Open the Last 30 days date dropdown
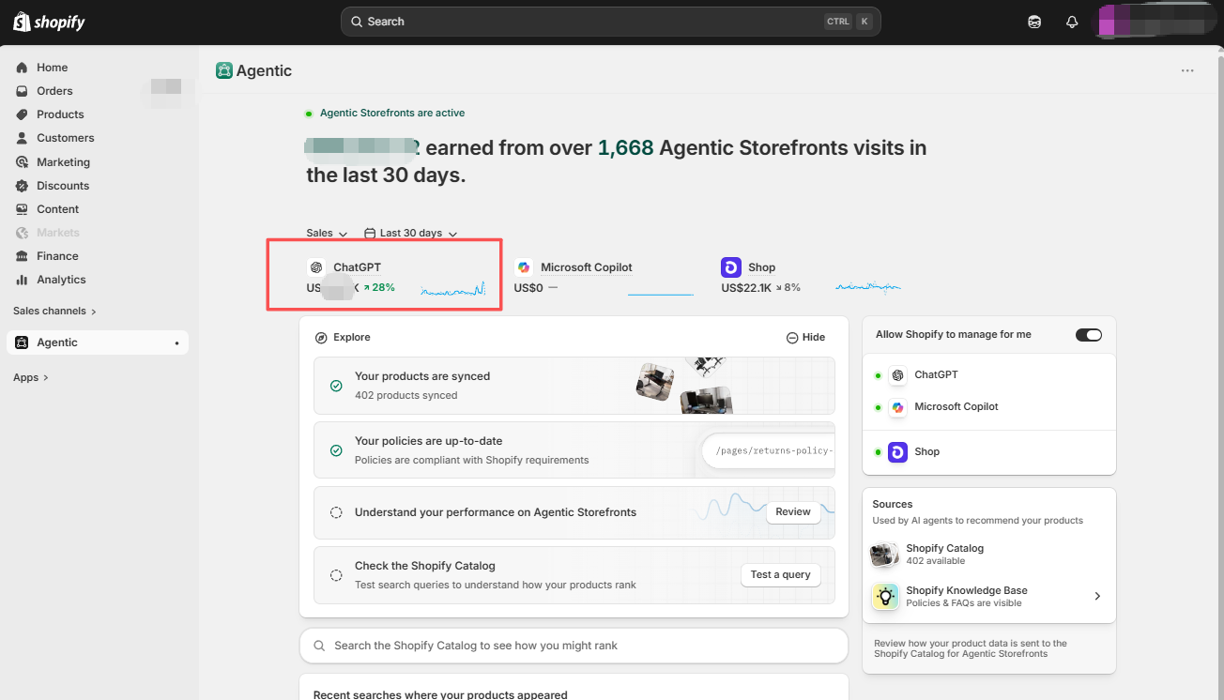 pyautogui.click(x=411, y=233)
